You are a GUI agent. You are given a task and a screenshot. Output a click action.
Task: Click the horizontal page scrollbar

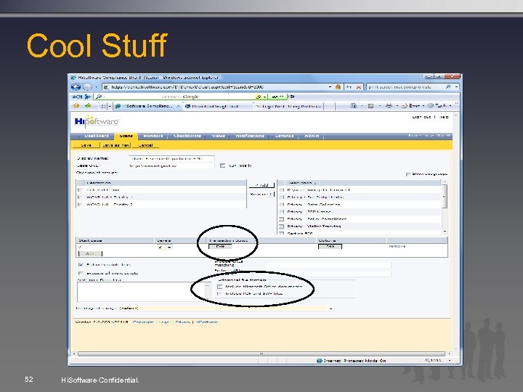261,354
